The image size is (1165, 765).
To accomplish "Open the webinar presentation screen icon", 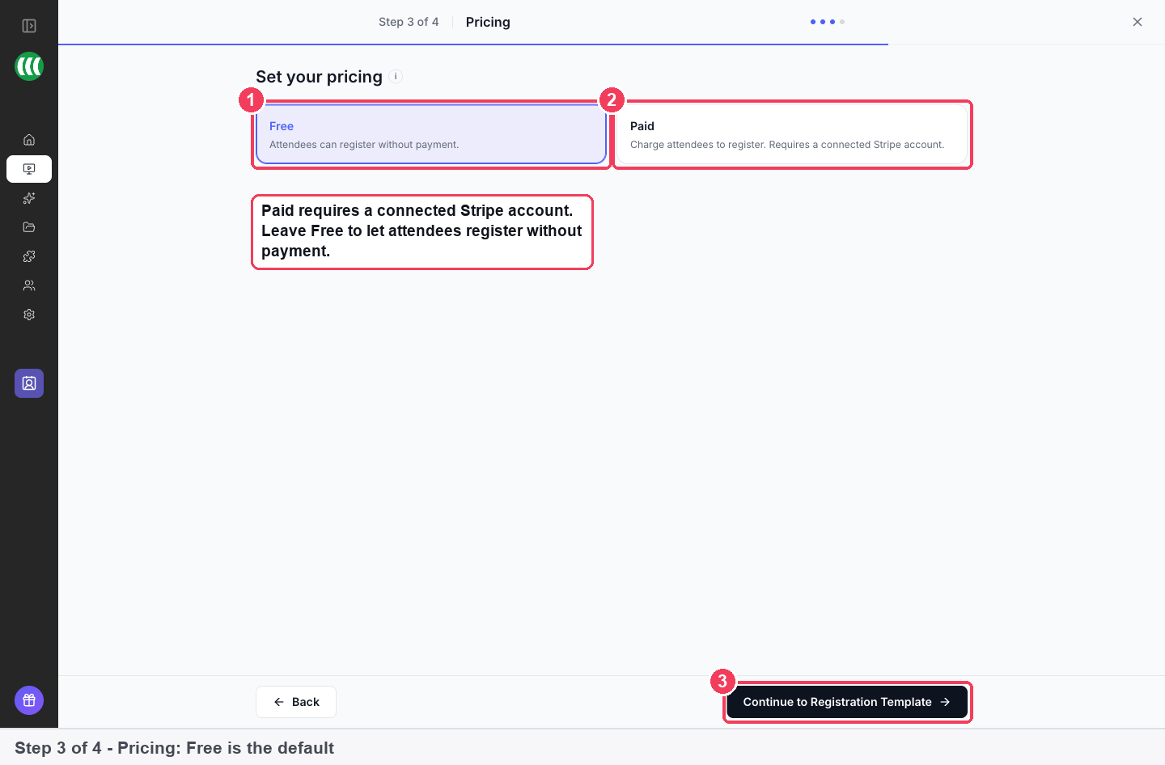I will 29,169.
